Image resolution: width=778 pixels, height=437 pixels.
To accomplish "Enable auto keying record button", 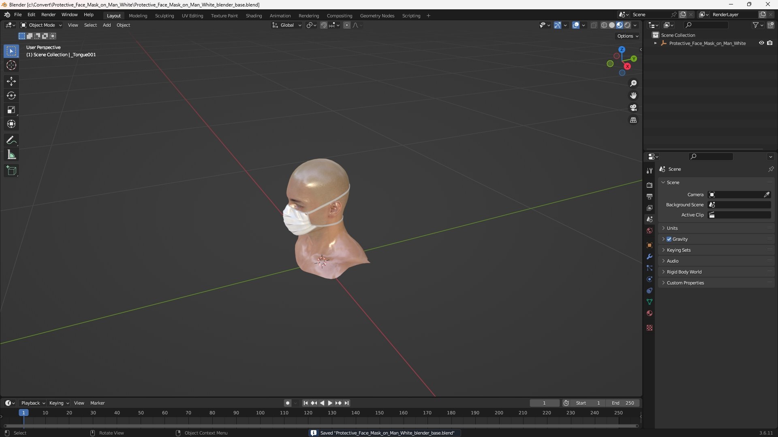I will [x=287, y=403].
